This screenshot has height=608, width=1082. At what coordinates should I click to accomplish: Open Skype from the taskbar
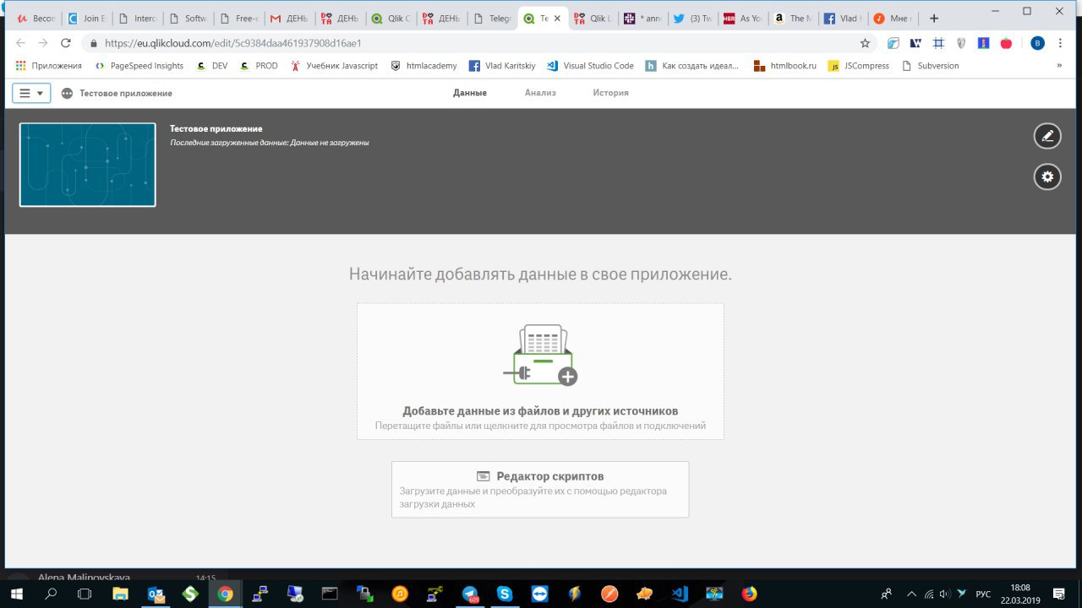(x=505, y=594)
